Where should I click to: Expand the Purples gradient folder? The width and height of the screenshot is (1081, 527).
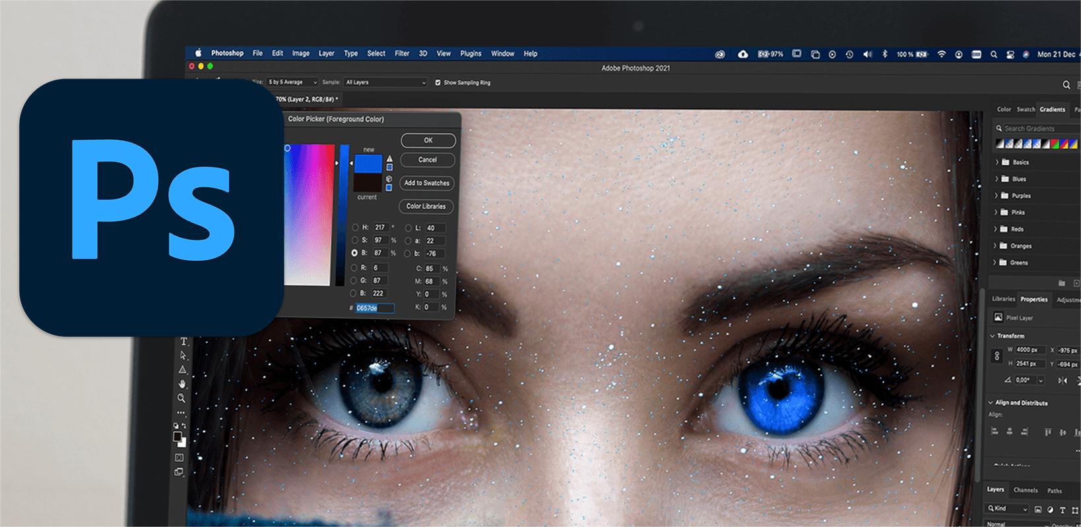point(997,195)
